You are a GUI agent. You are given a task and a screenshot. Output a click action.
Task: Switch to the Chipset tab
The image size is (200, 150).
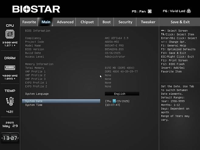[87, 22]
